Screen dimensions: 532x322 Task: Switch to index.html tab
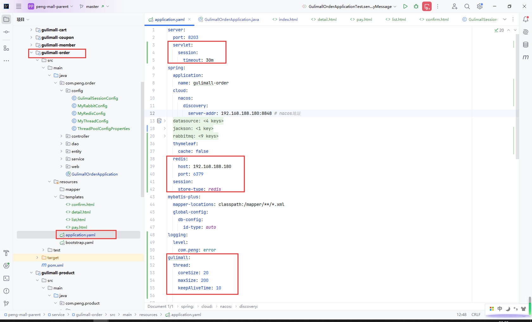[x=285, y=19]
